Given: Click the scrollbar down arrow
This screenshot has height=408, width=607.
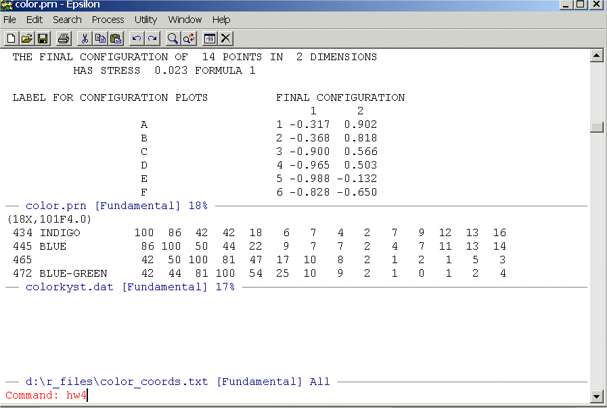Looking at the screenshot, I should click(x=596, y=396).
